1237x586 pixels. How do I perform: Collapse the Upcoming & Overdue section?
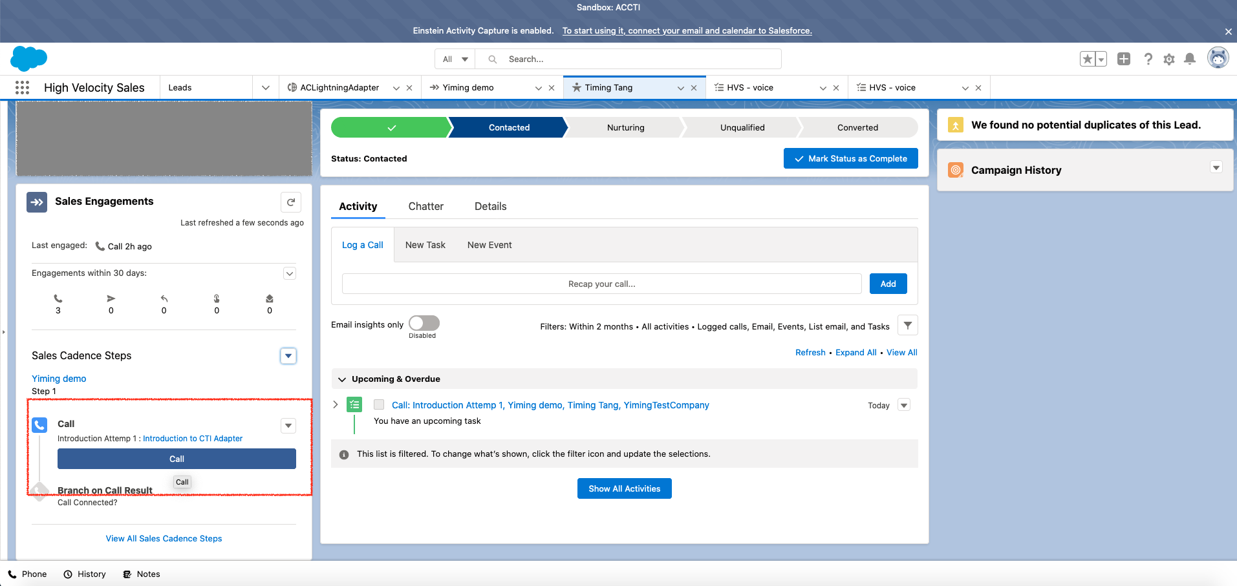coord(343,379)
